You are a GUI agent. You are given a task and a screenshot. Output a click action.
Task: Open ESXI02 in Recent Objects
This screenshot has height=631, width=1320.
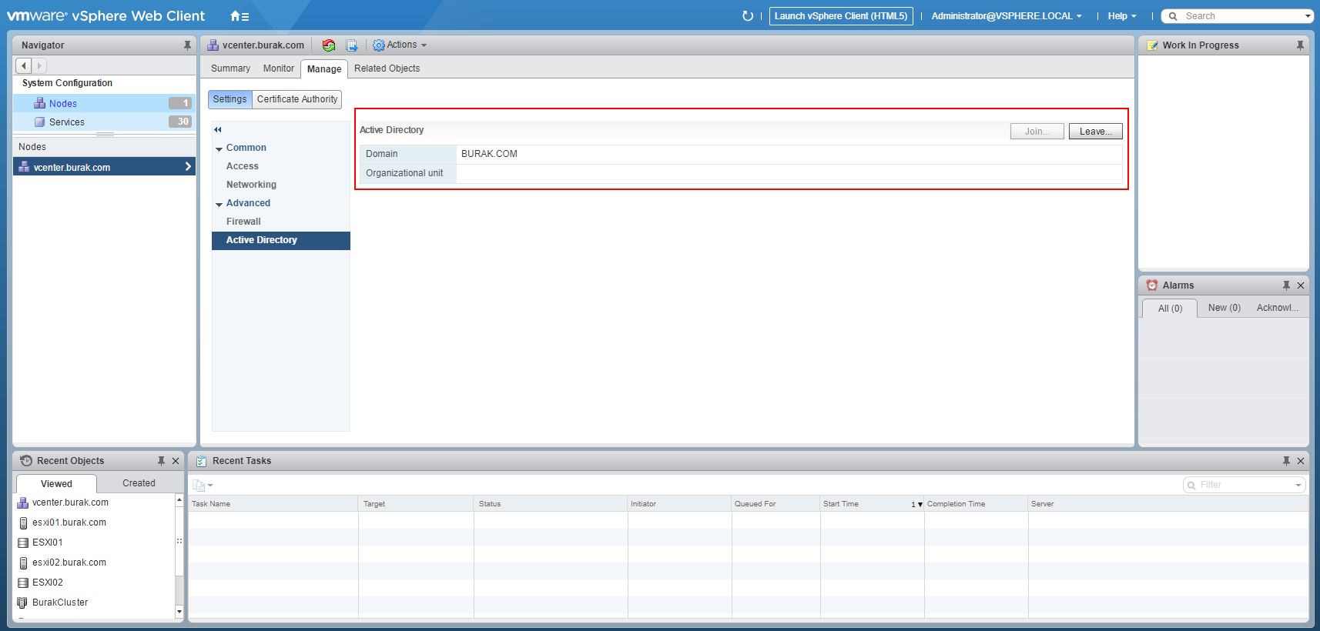[48, 583]
